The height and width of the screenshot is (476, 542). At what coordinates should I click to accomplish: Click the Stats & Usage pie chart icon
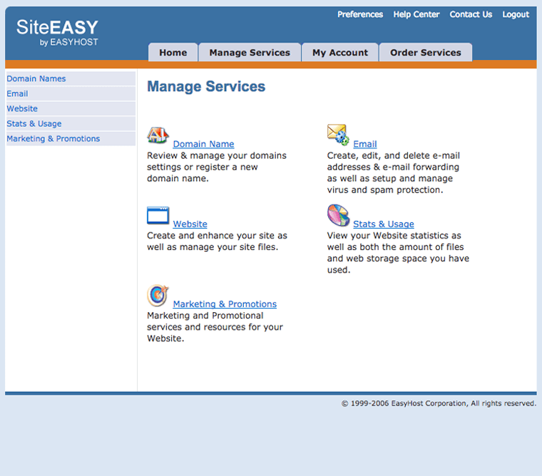click(339, 215)
